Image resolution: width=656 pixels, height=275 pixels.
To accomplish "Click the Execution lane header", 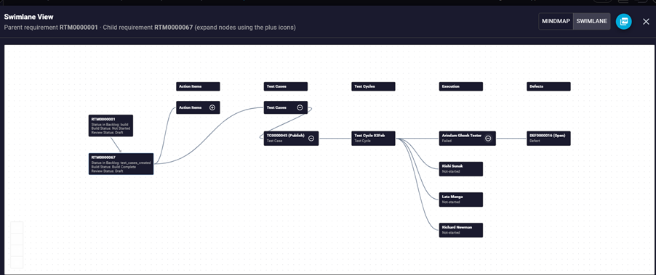I will tap(461, 86).
